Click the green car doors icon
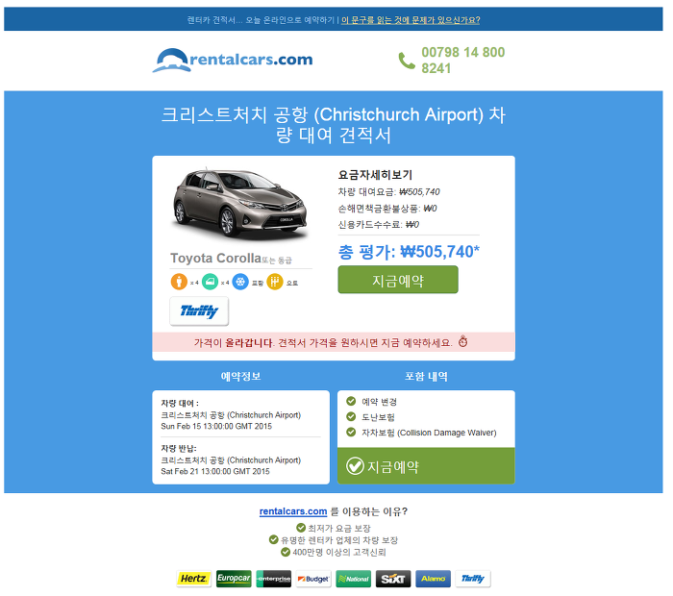The height and width of the screenshot is (596, 673). (x=210, y=282)
